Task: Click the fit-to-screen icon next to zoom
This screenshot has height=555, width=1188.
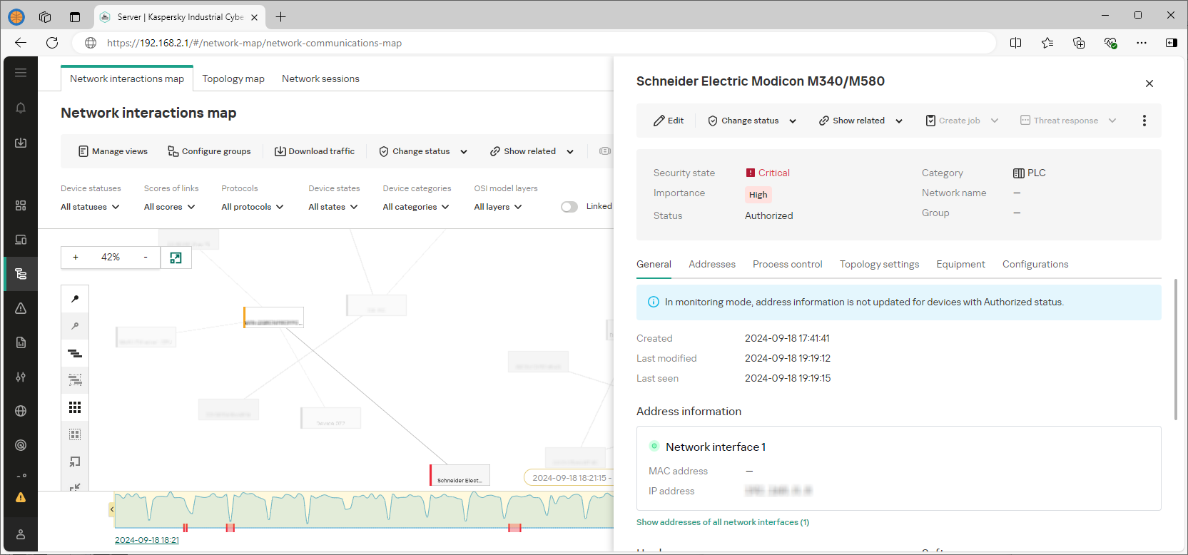Action: click(176, 258)
